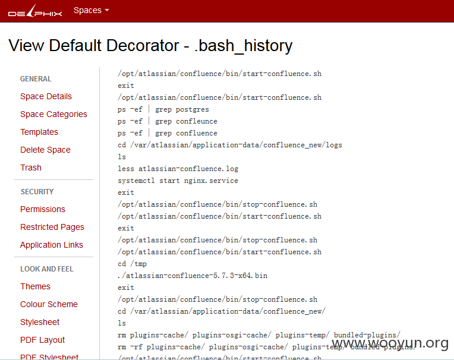The height and width of the screenshot is (360, 454).
Task: Click the GENERAL section heading
Action: (36, 79)
